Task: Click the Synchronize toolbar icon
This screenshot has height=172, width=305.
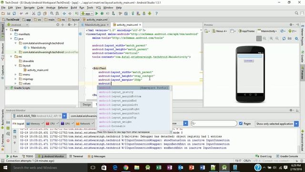Action: [x=14, y=13]
